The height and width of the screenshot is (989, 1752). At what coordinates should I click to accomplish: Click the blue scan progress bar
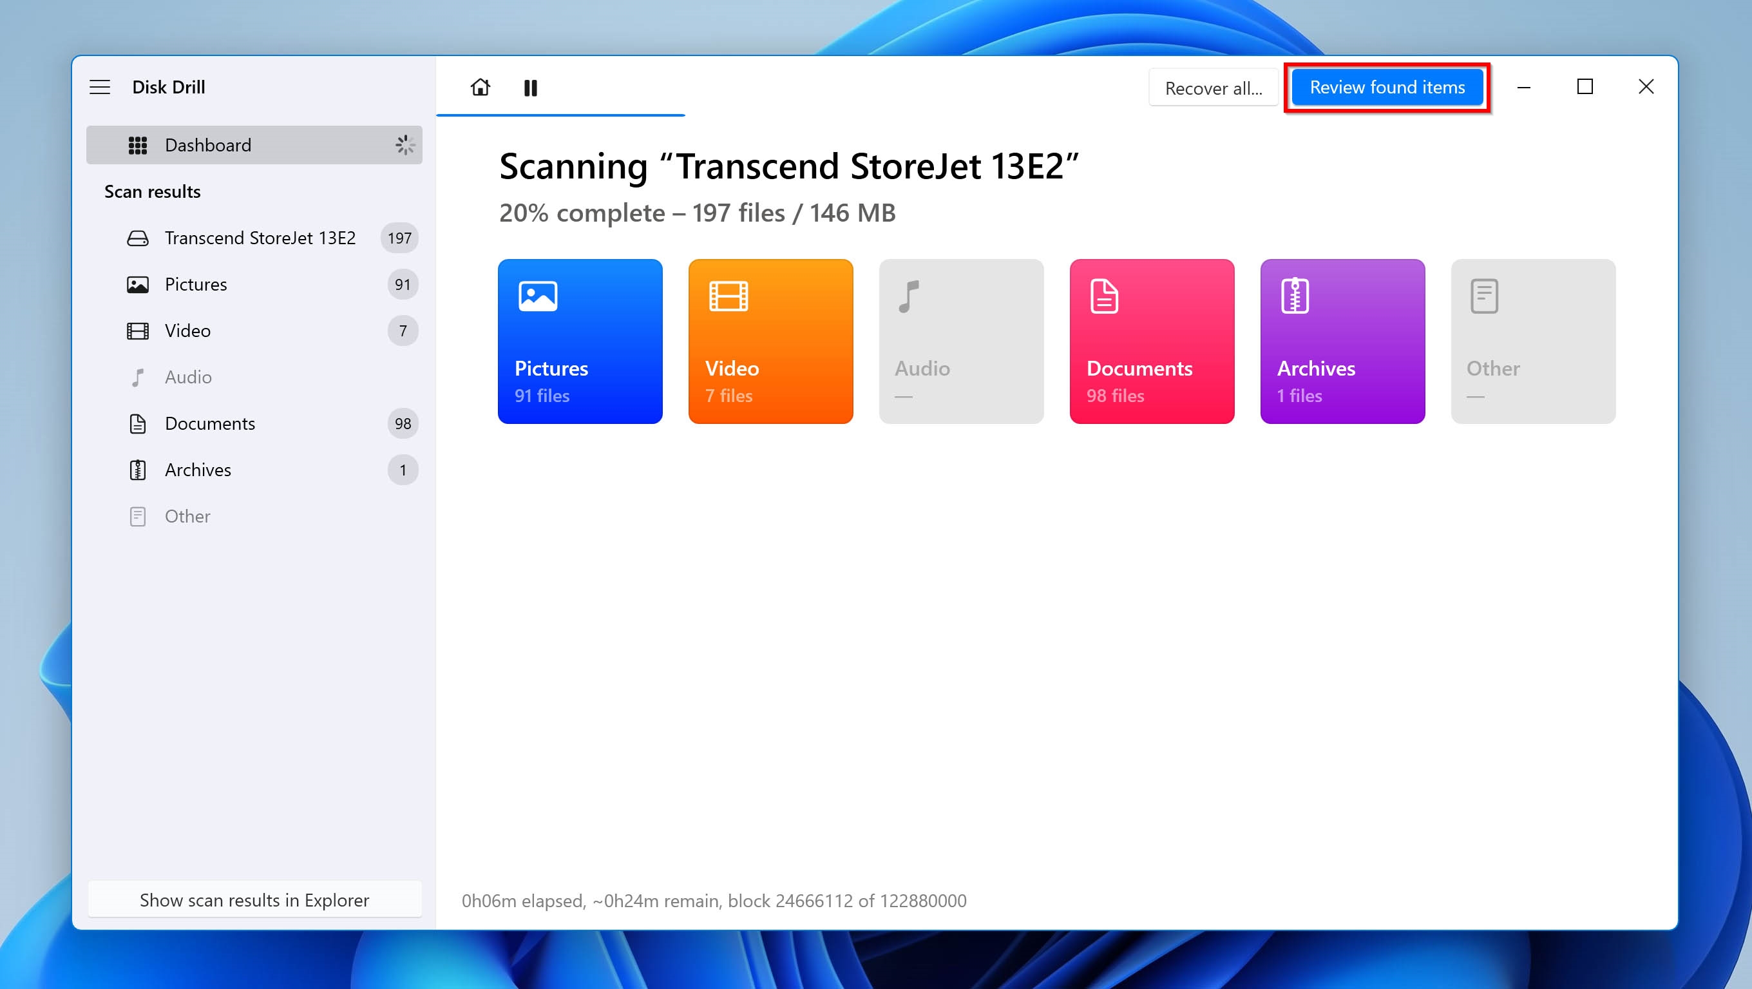(x=560, y=115)
